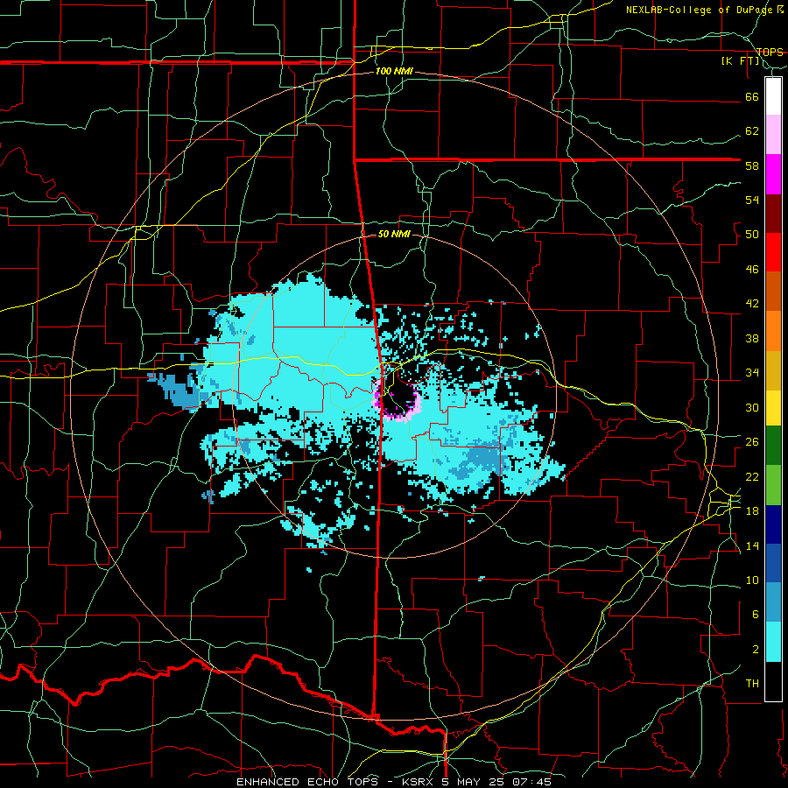Click the navy blue legend swatch
Image resolution: width=788 pixels, height=788 pixels.
[773, 524]
